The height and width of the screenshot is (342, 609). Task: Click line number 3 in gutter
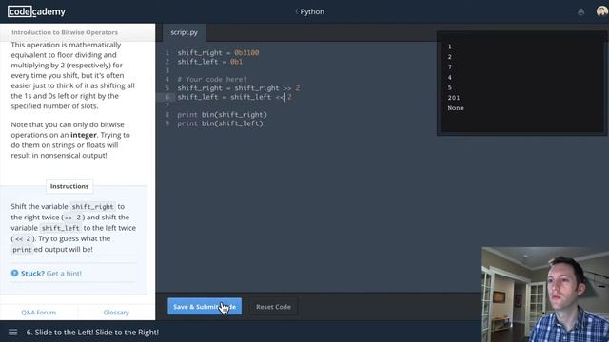coord(167,70)
